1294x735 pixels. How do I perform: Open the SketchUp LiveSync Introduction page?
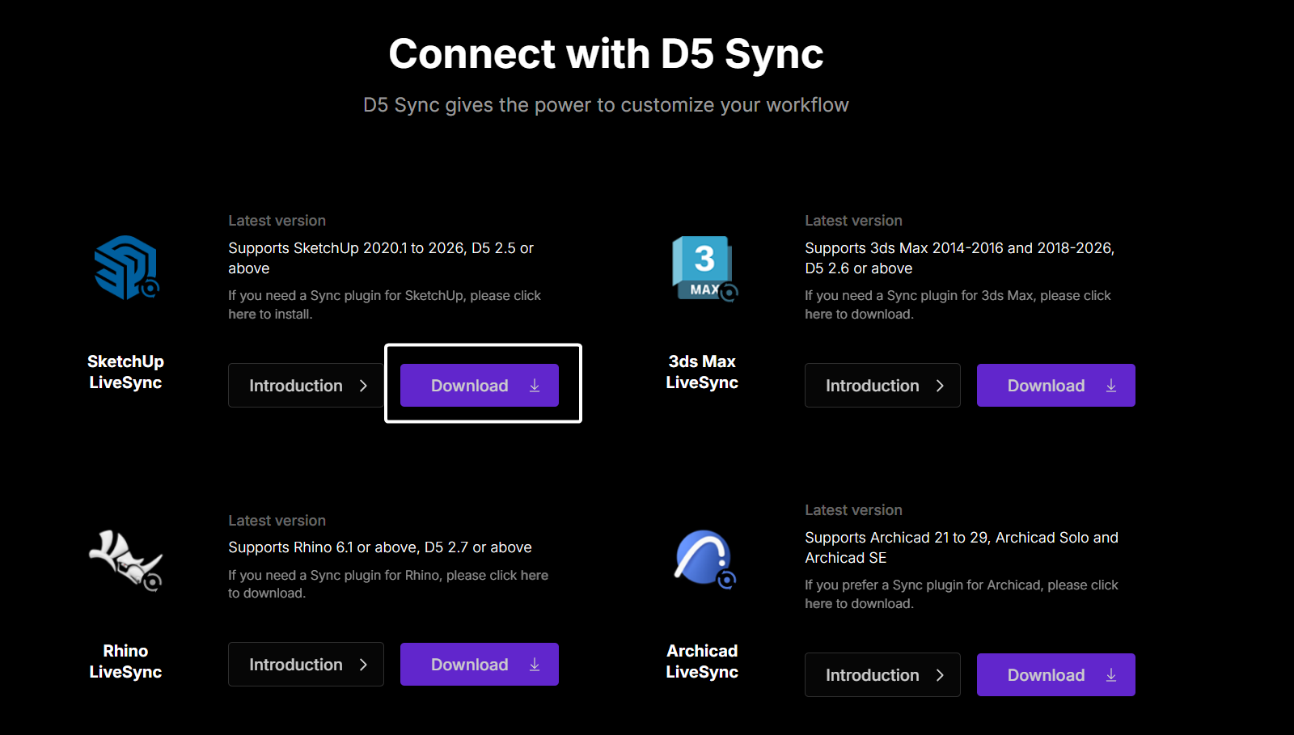tap(306, 386)
